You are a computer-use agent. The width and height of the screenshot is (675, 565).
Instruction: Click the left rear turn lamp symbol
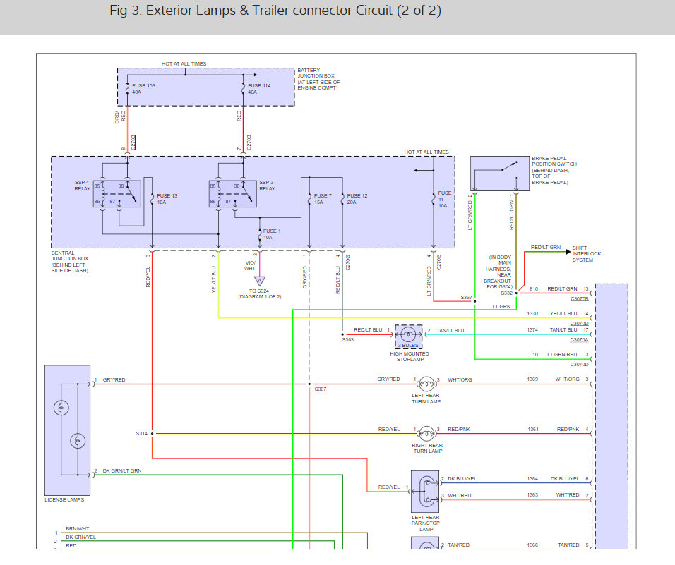(x=426, y=383)
